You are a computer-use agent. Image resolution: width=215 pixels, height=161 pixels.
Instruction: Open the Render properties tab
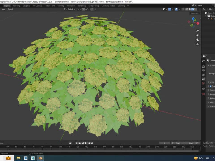(x=203, y=66)
